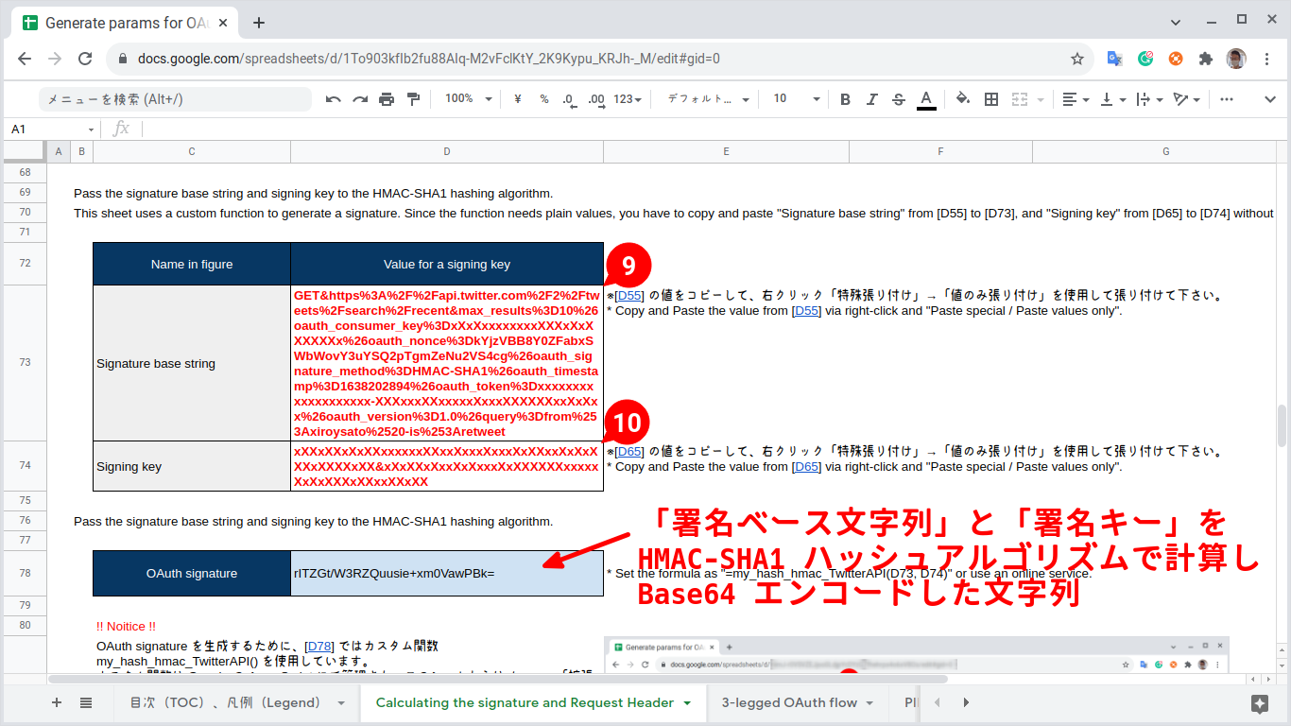Image resolution: width=1291 pixels, height=726 pixels.
Task: Click the Undo icon
Action: [333, 98]
